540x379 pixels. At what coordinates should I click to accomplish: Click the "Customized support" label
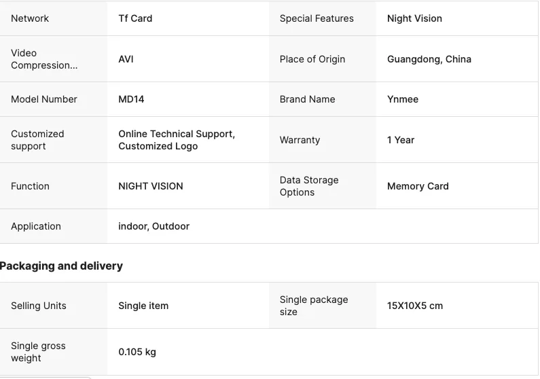[x=37, y=140]
